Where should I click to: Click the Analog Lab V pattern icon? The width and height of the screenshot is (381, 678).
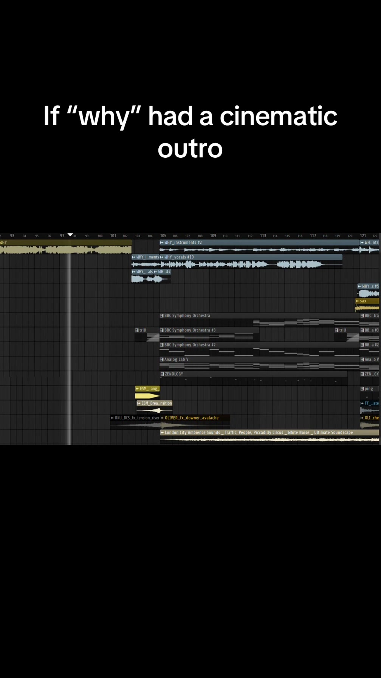pos(162,359)
